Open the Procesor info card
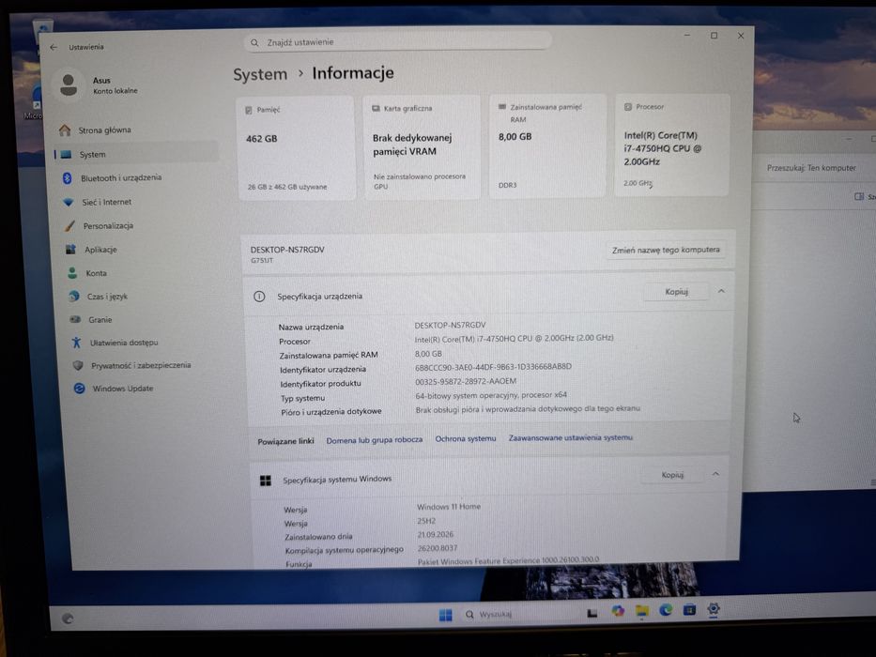The height and width of the screenshot is (657, 876). 672,145
